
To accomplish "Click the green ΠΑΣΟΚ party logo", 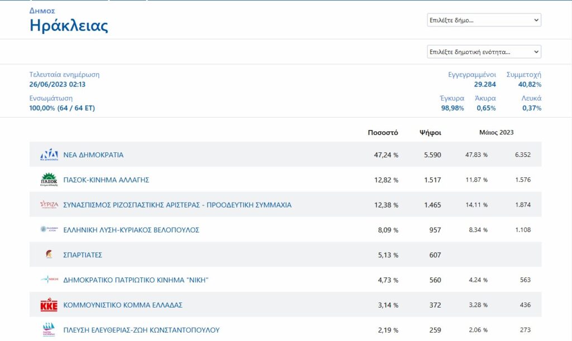I will pos(49,180).
